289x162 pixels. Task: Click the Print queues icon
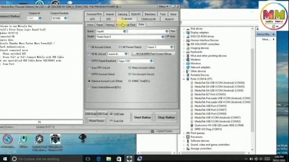pyautogui.click(x=188, y=133)
